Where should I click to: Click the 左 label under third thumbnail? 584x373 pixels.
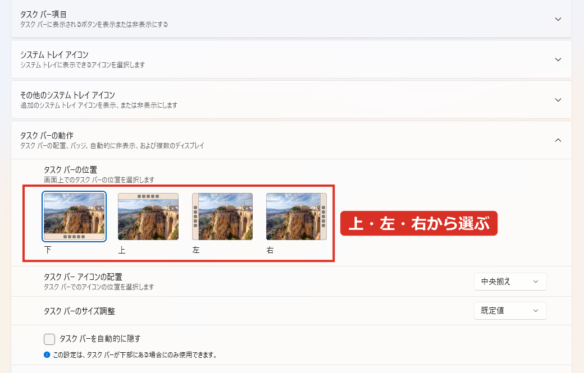click(196, 250)
